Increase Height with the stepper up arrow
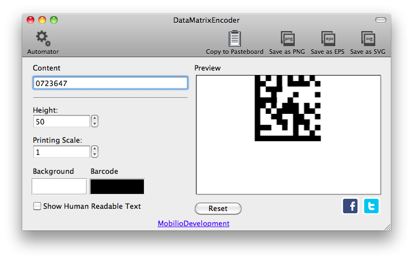 (94, 118)
